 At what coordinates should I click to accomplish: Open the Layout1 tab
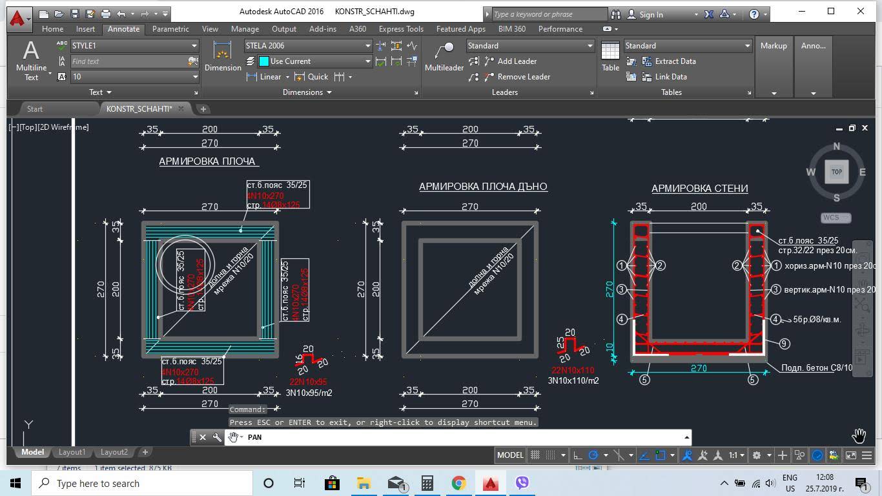(72, 452)
